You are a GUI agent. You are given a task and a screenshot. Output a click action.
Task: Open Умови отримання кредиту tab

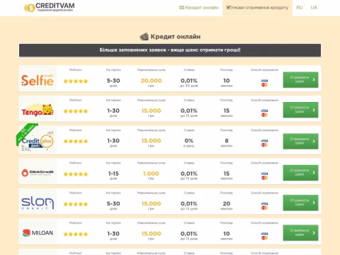click(x=257, y=8)
